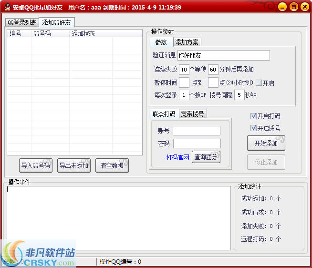
Task: Click the 导出未添加 button
Action: (74, 165)
